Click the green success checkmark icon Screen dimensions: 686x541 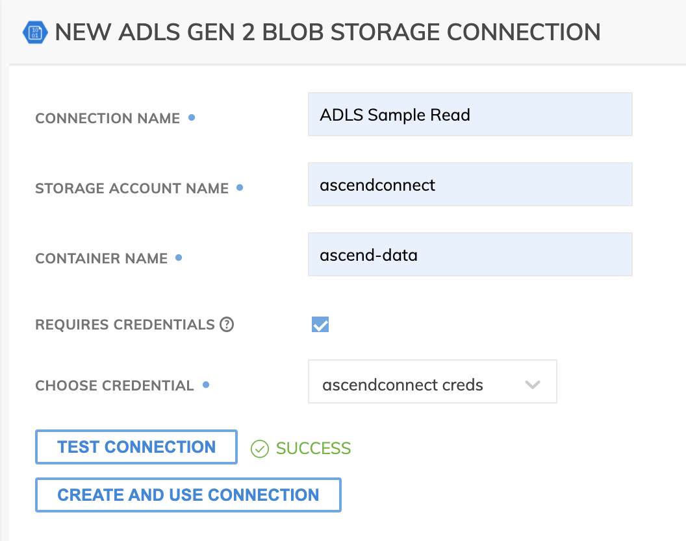[260, 448]
